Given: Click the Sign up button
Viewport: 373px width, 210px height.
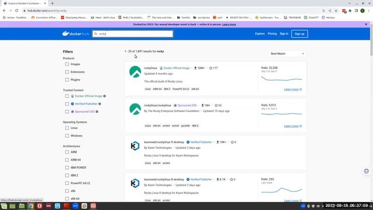Looking at the screenshot, I should 300,34.
